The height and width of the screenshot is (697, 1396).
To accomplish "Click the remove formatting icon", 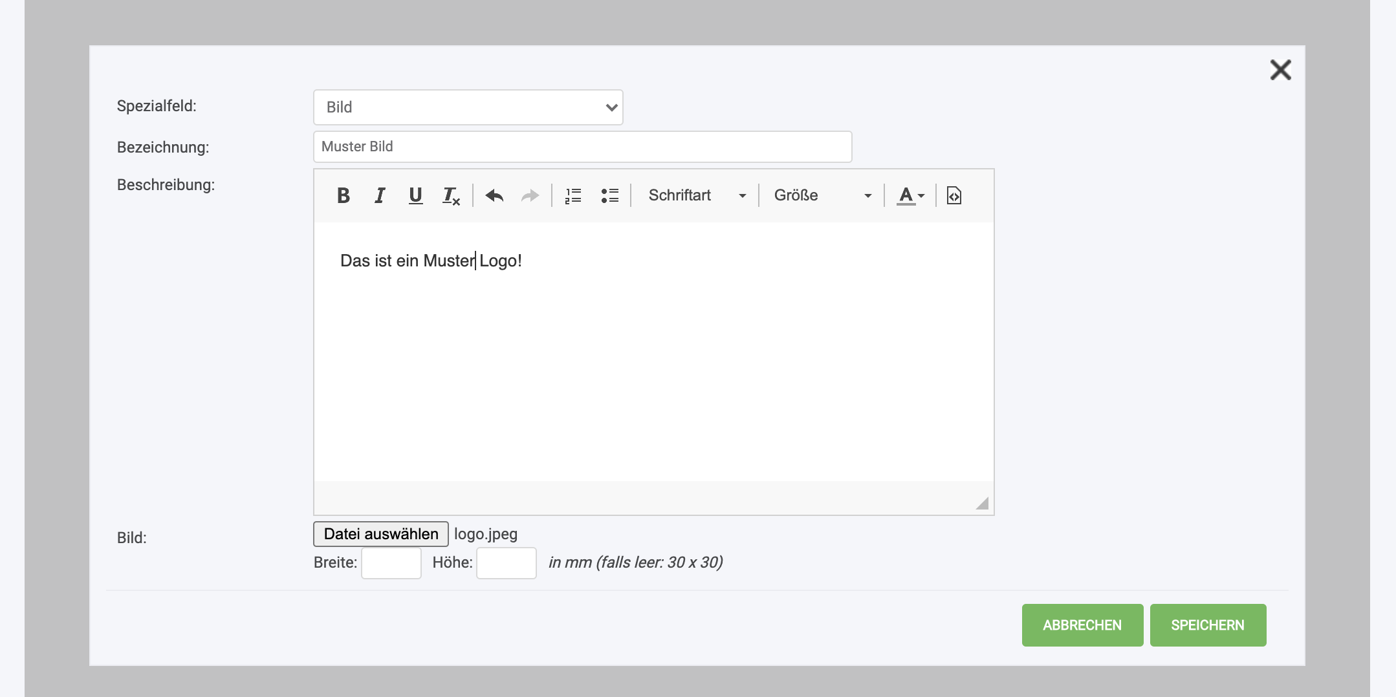I will point(451,195).
